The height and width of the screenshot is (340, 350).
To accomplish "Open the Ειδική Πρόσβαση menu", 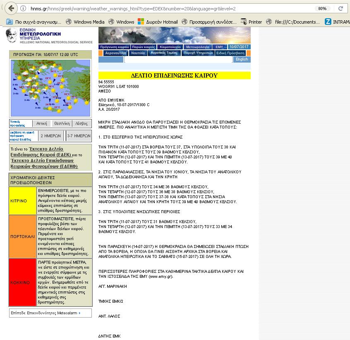I will (230, 53).
